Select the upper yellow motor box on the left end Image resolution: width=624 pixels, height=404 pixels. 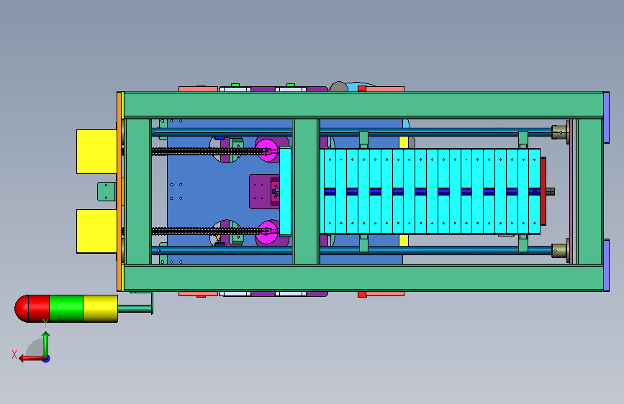(96, 152)
